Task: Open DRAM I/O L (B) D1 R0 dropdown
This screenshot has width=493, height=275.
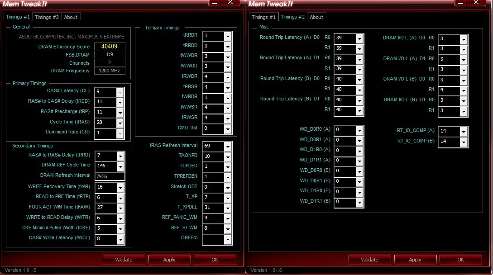Action: click(x=464, y=101)
